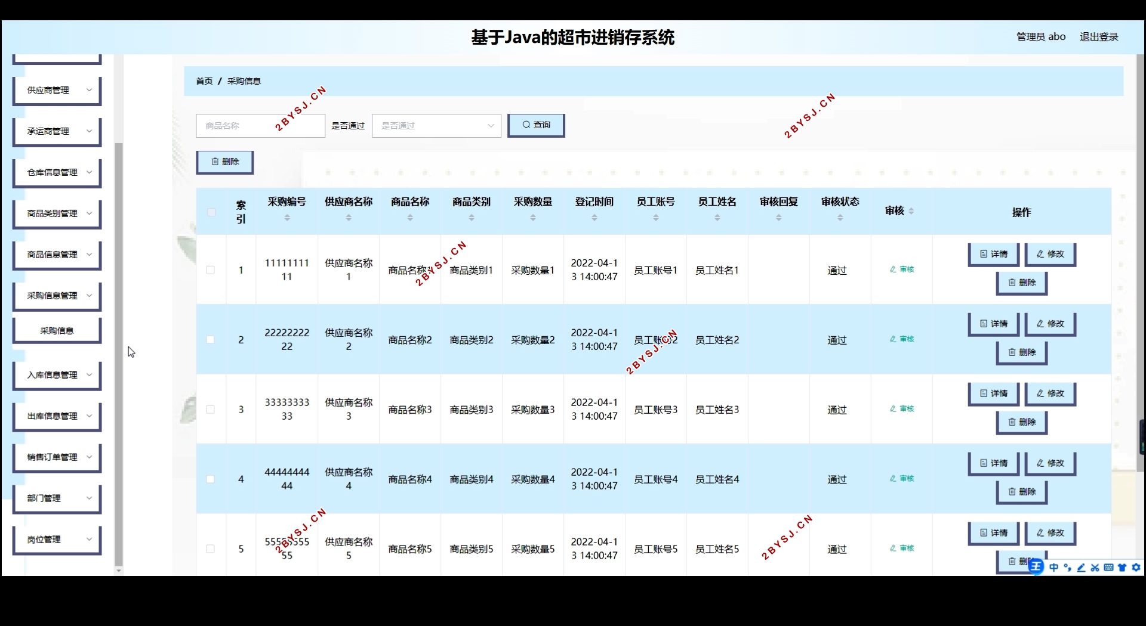The width and height of the screenshot is (1146, 626).
Task: Sort by 登记时间 column arrows
Action: pyautogui.click(x=594, y=218)
